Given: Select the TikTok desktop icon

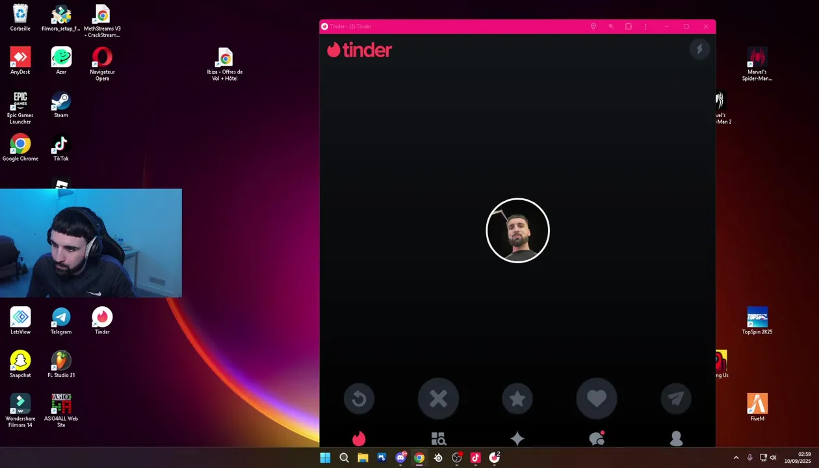Looking at the screenshot, I should [61, 148].
